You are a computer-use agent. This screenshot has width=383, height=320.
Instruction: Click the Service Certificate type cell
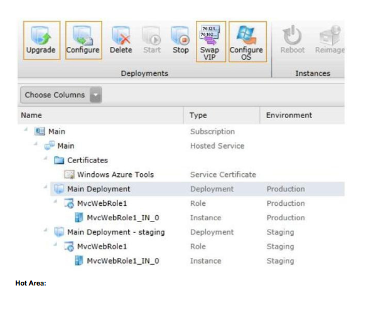[x=223, y=174]
